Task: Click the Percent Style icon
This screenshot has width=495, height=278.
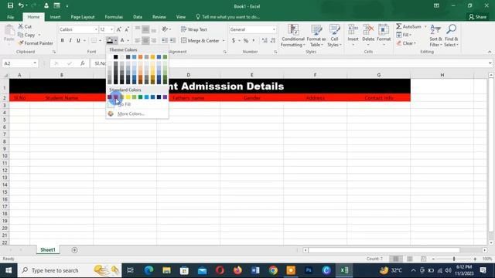Action: pyautogui.click(x=246, y=40)
